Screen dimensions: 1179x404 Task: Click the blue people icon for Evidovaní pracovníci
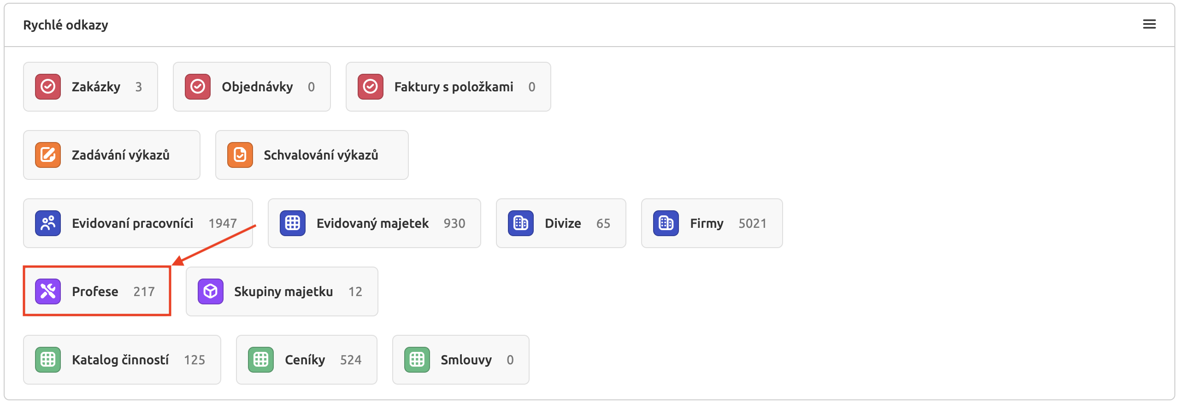[48, 223]
